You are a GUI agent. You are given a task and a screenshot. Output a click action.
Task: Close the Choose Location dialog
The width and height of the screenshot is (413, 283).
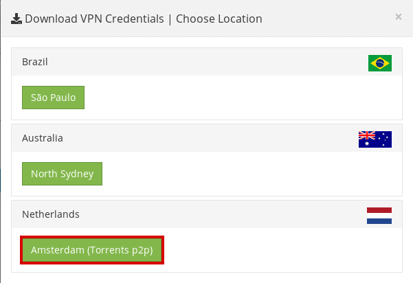(399, 17)
